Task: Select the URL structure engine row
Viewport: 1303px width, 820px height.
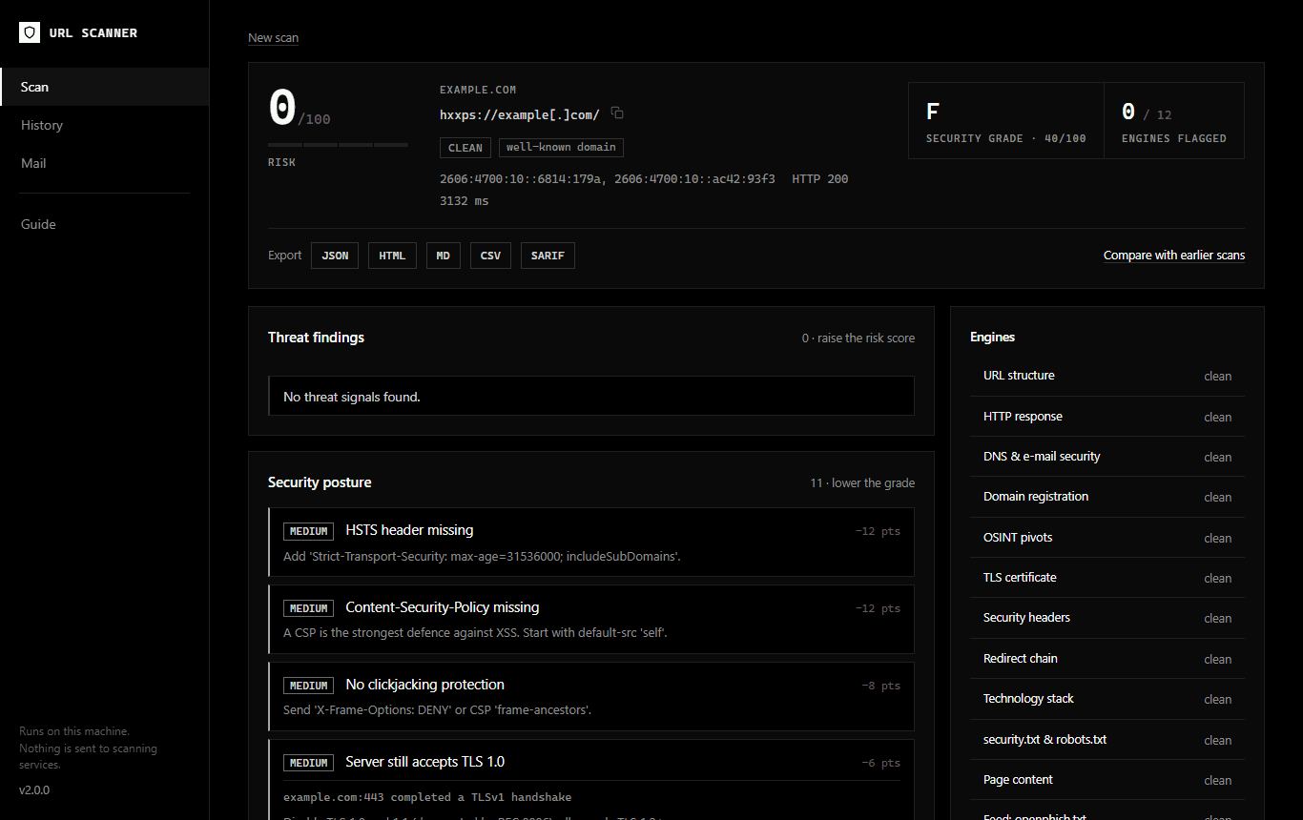Action: click(1107, 376)
